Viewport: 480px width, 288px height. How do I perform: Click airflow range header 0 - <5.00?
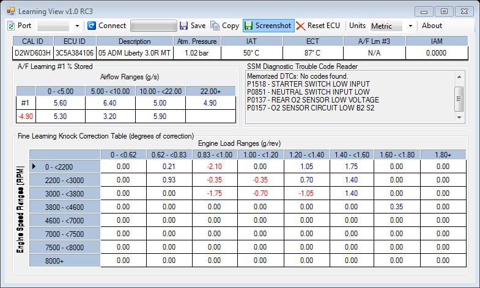(61, 92)
